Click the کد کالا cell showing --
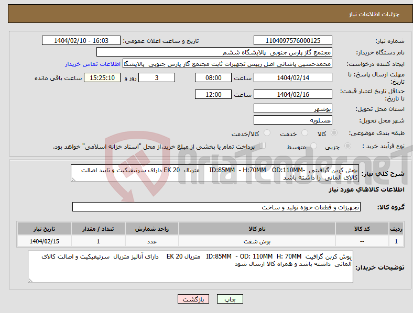Screen dimensions: 413x313 (362, 241)
